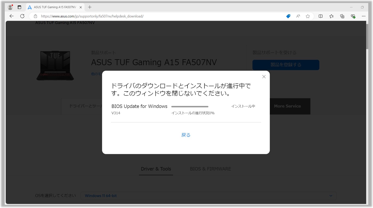Switch to Driver & Tools tab
373x208 pixels.
pos(156,169)
